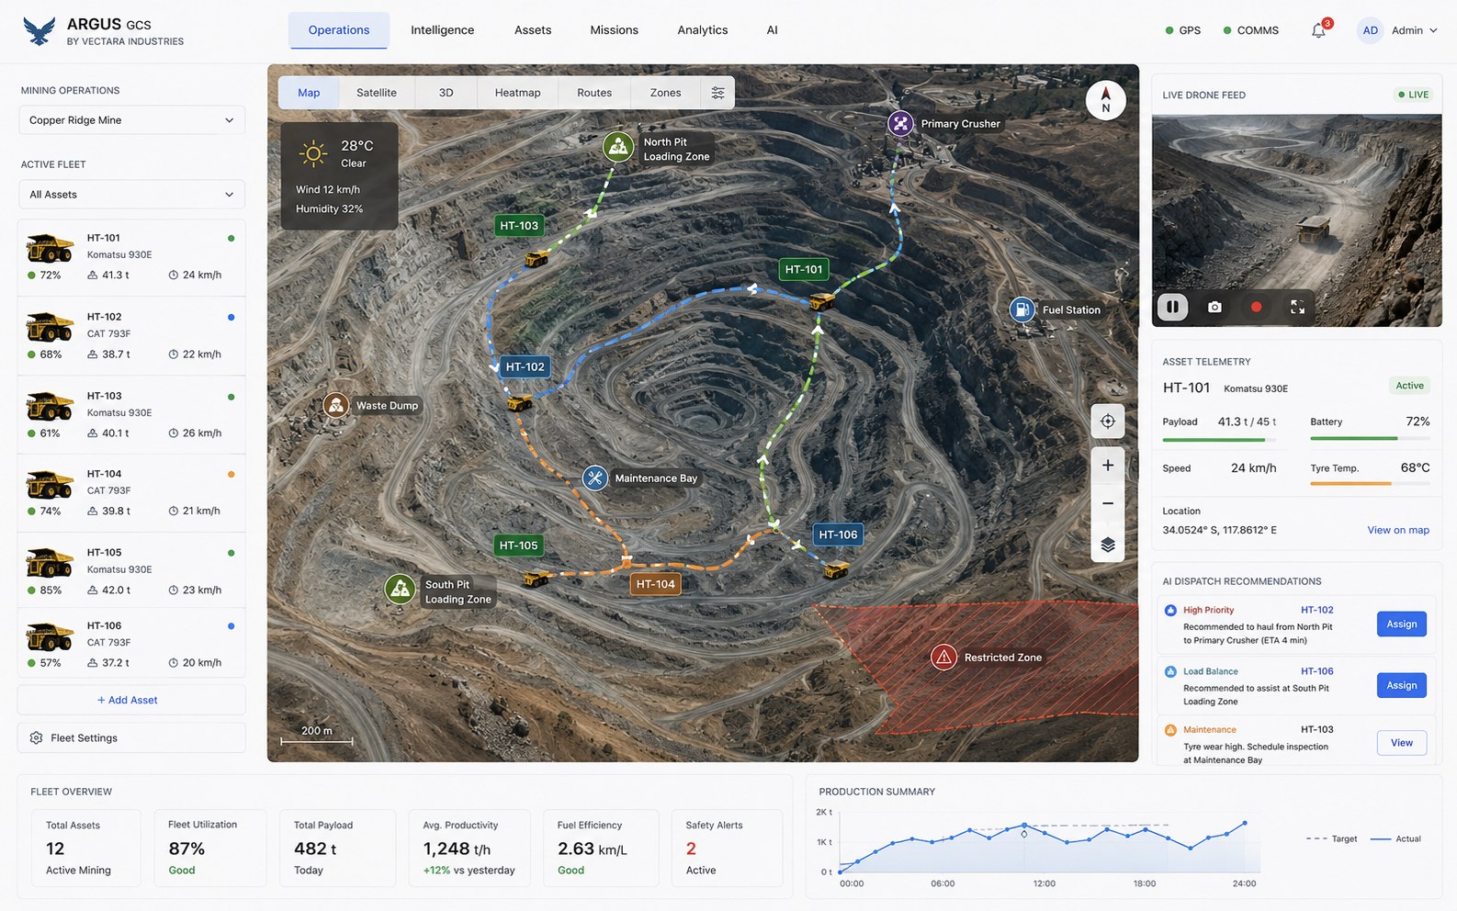The width and height of the screenshot is (1457, 911).
Task: Open the Analytics tab
Action: (702, 30)
